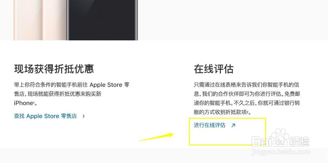328x163 pixels.
Task: Click the 在线评估 heading
Action: [214, 69]
